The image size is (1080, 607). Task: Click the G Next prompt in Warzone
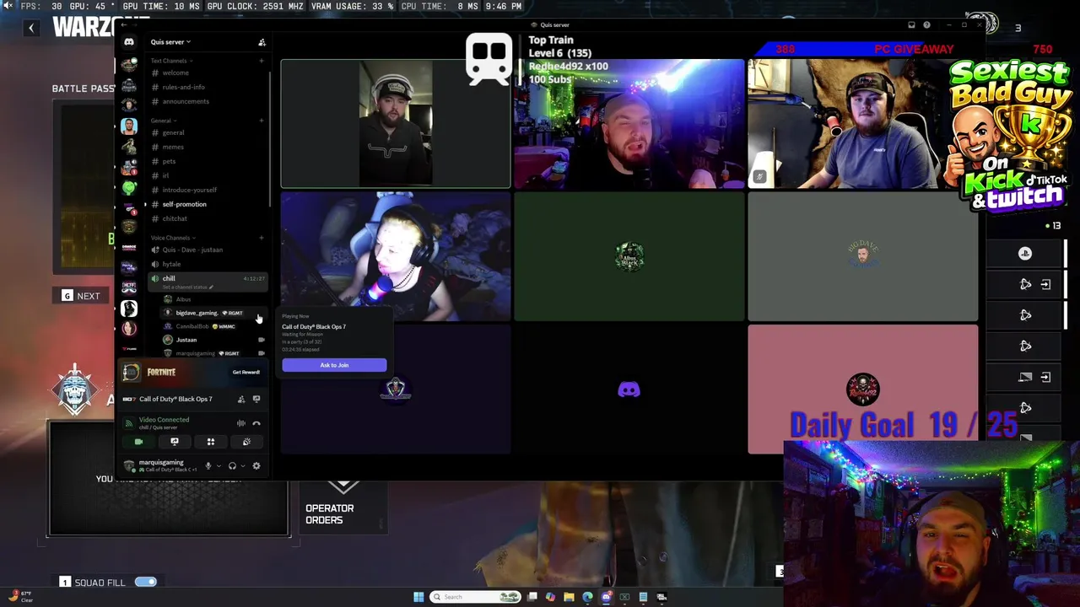pyautogui.click(x=81, y=296)
